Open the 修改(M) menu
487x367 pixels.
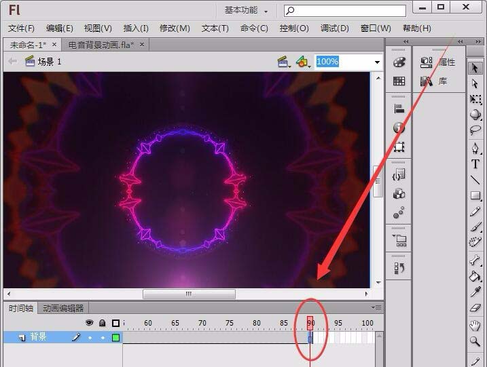tap(175, 28)
